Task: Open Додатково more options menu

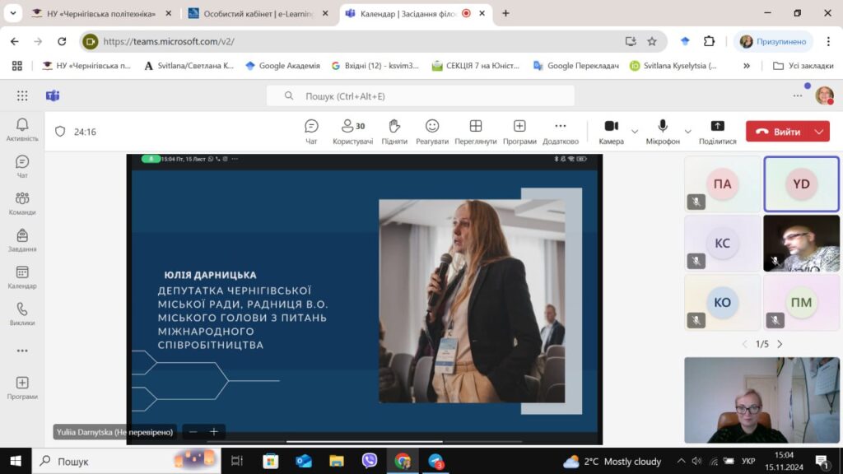Action: (561, 131)
